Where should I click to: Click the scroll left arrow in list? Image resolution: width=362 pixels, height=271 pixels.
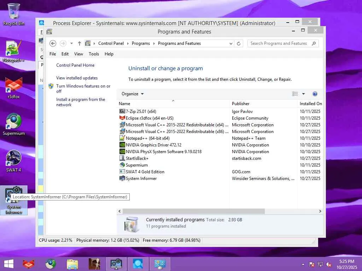(119, 211)
